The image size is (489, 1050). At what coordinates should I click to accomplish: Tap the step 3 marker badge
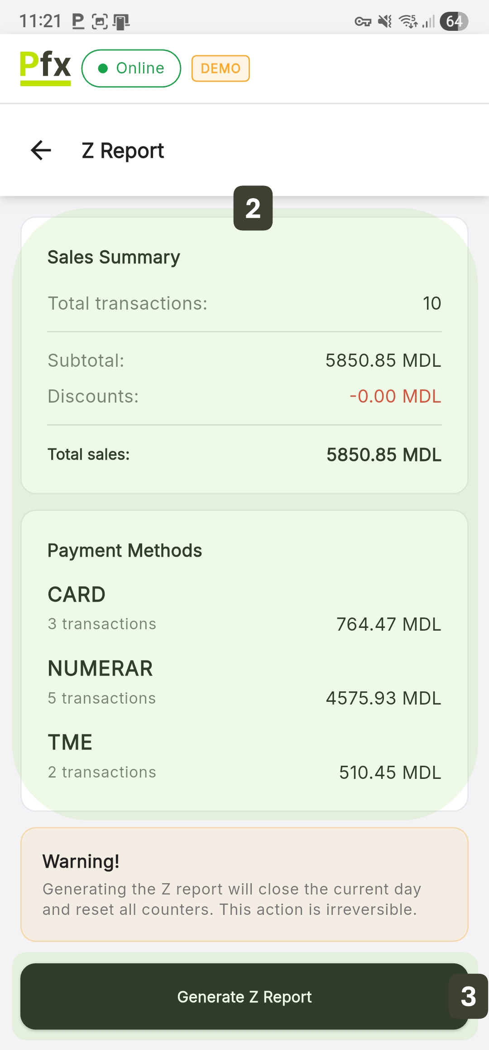(468, 996)
